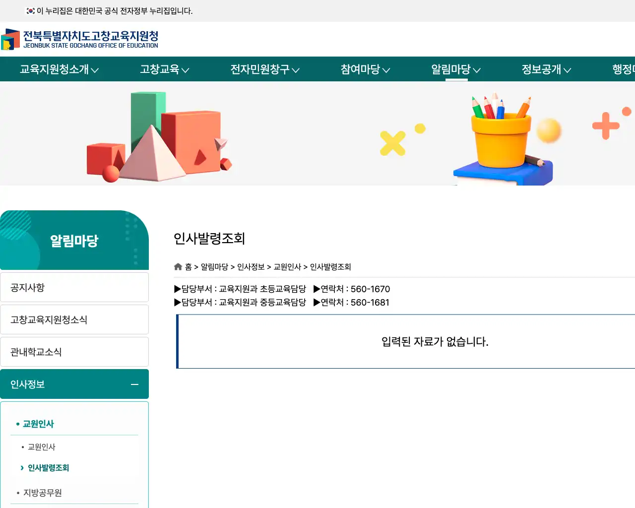
Task: Expand the 전자민원창구 dropdown chevron
Action: click(x=296, y=70)
